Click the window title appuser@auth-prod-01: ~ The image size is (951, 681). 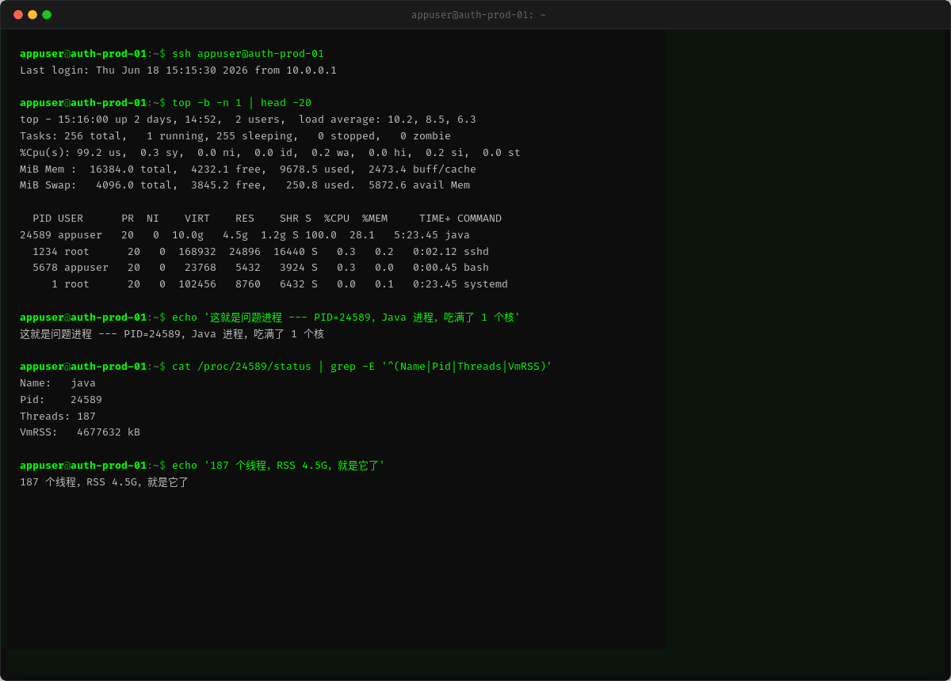pos(478,14)
